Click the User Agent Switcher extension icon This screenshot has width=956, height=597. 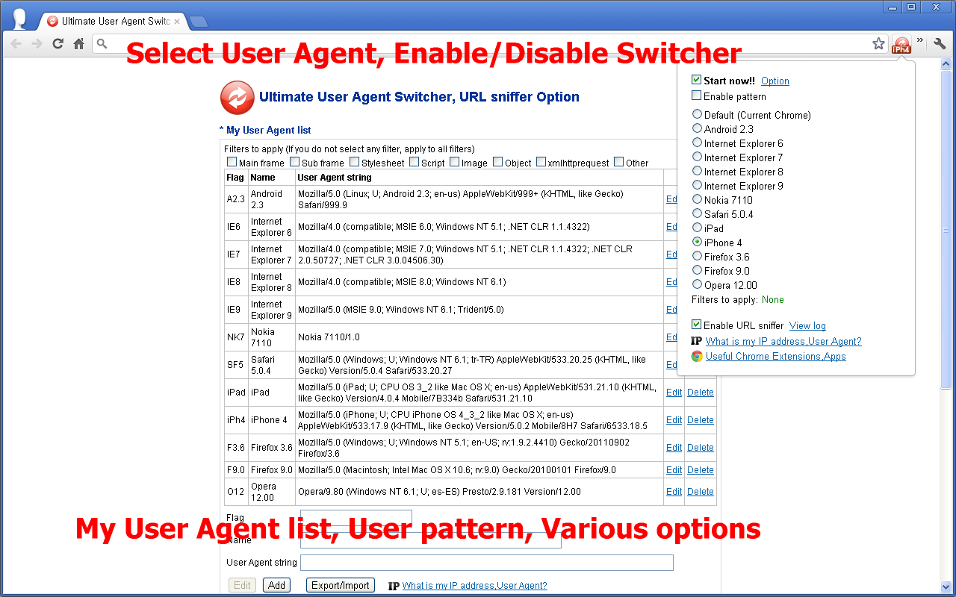coord(901,45)
